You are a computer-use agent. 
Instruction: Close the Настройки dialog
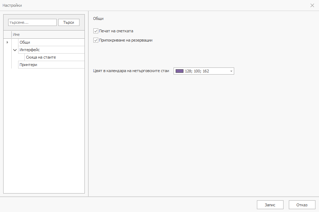(312, 5)
